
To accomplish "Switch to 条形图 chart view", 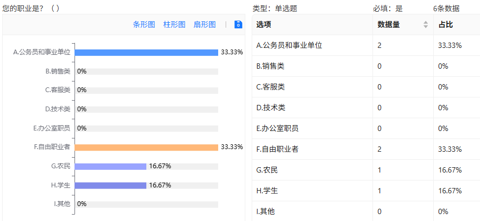I will coord(144,24).
